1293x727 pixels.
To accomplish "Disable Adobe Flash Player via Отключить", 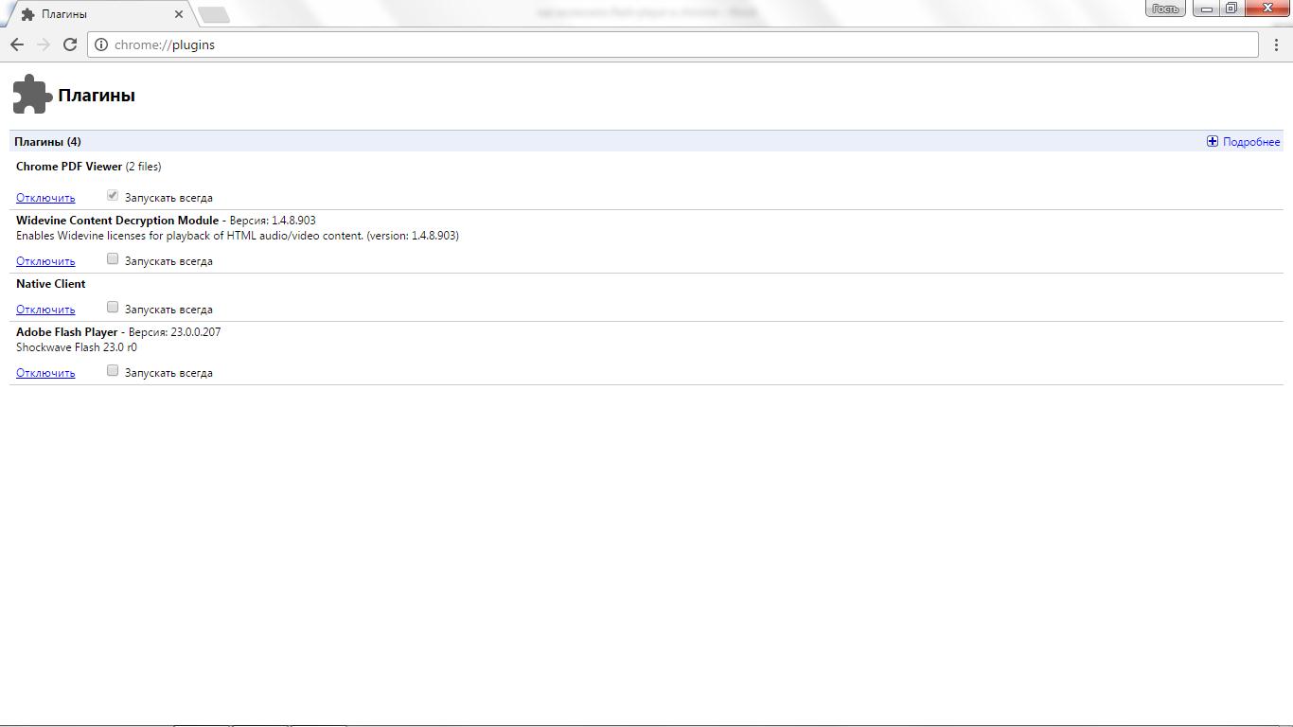I will [x=45, y=373].
